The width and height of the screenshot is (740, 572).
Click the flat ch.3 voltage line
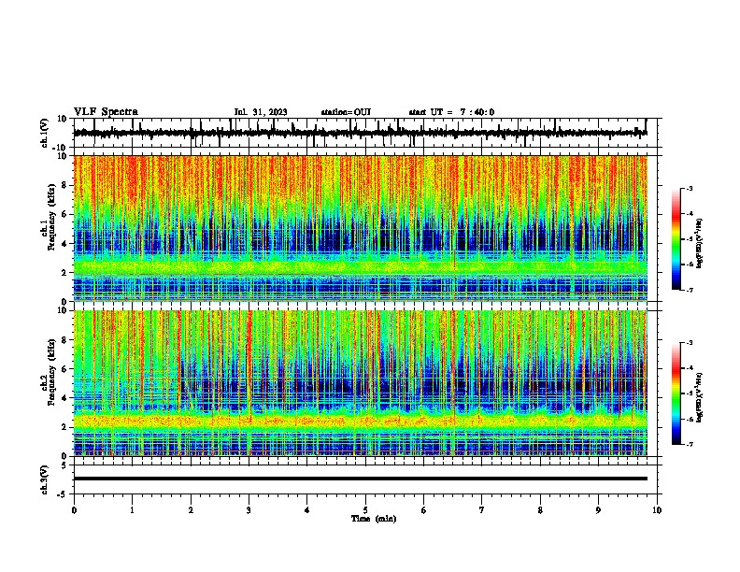pyautogui.click(x=360, y=479)
